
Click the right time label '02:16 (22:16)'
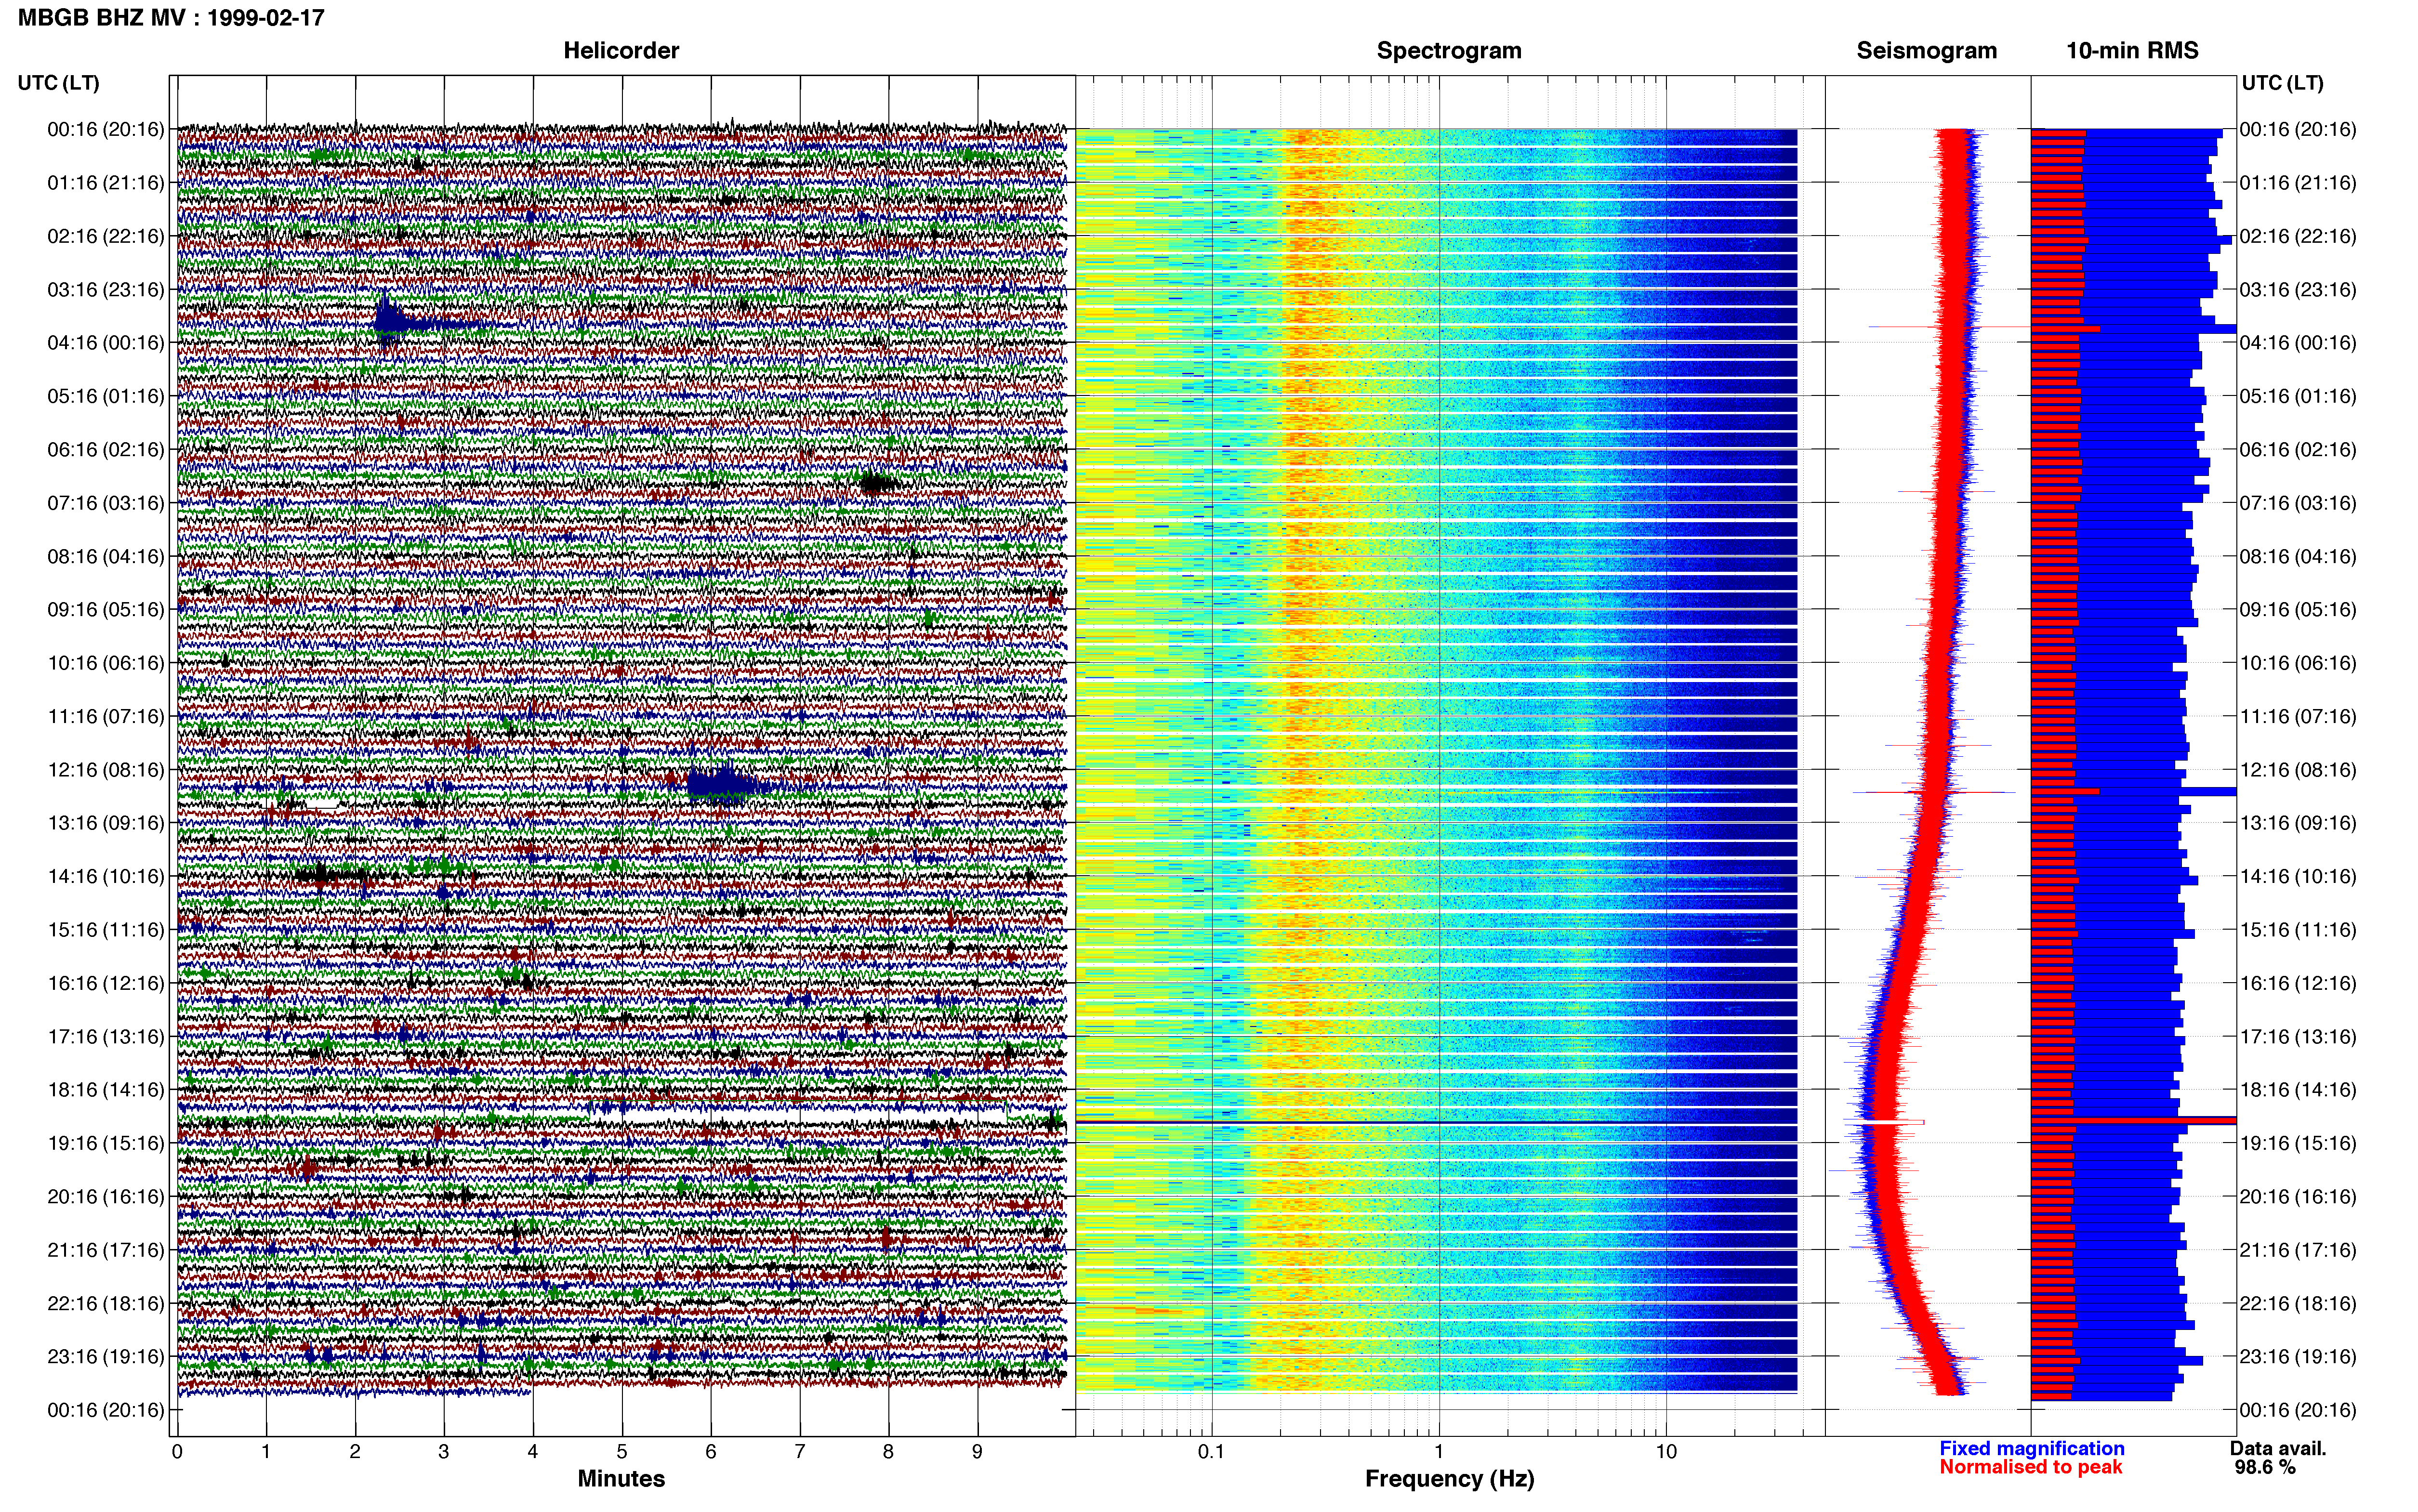point(2298,236)
